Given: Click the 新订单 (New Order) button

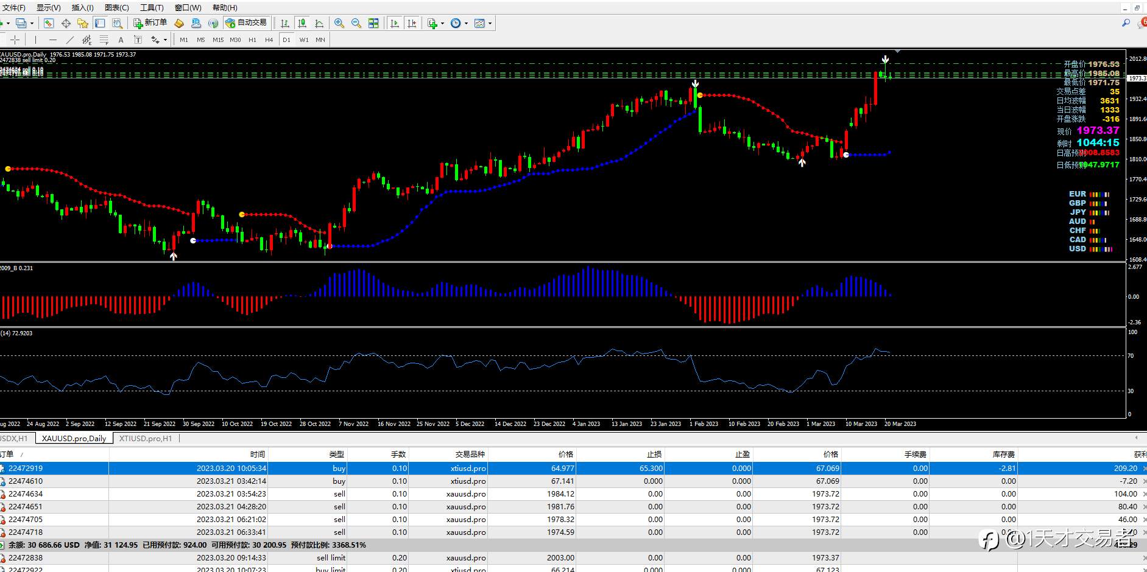Looking at the screenshot, I should (150, 23).
